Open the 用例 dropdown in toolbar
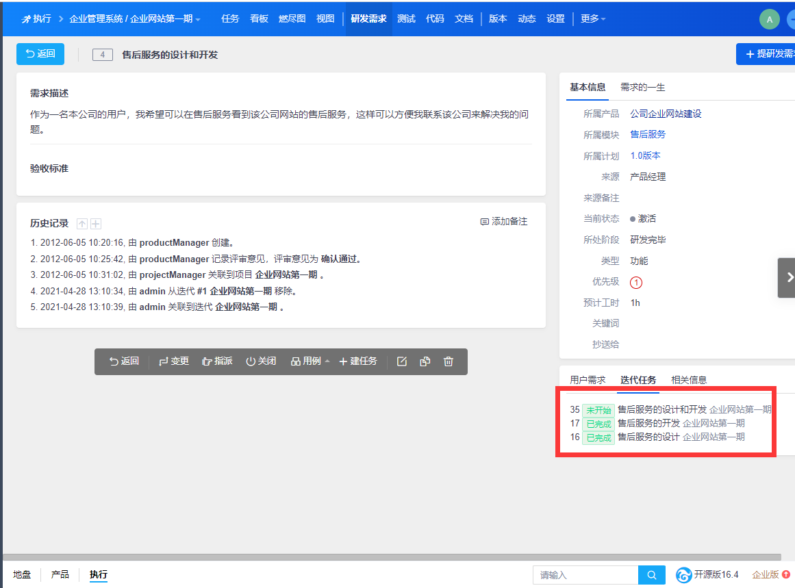The height and width of the screenshot is (588, 795). (310, 361)
